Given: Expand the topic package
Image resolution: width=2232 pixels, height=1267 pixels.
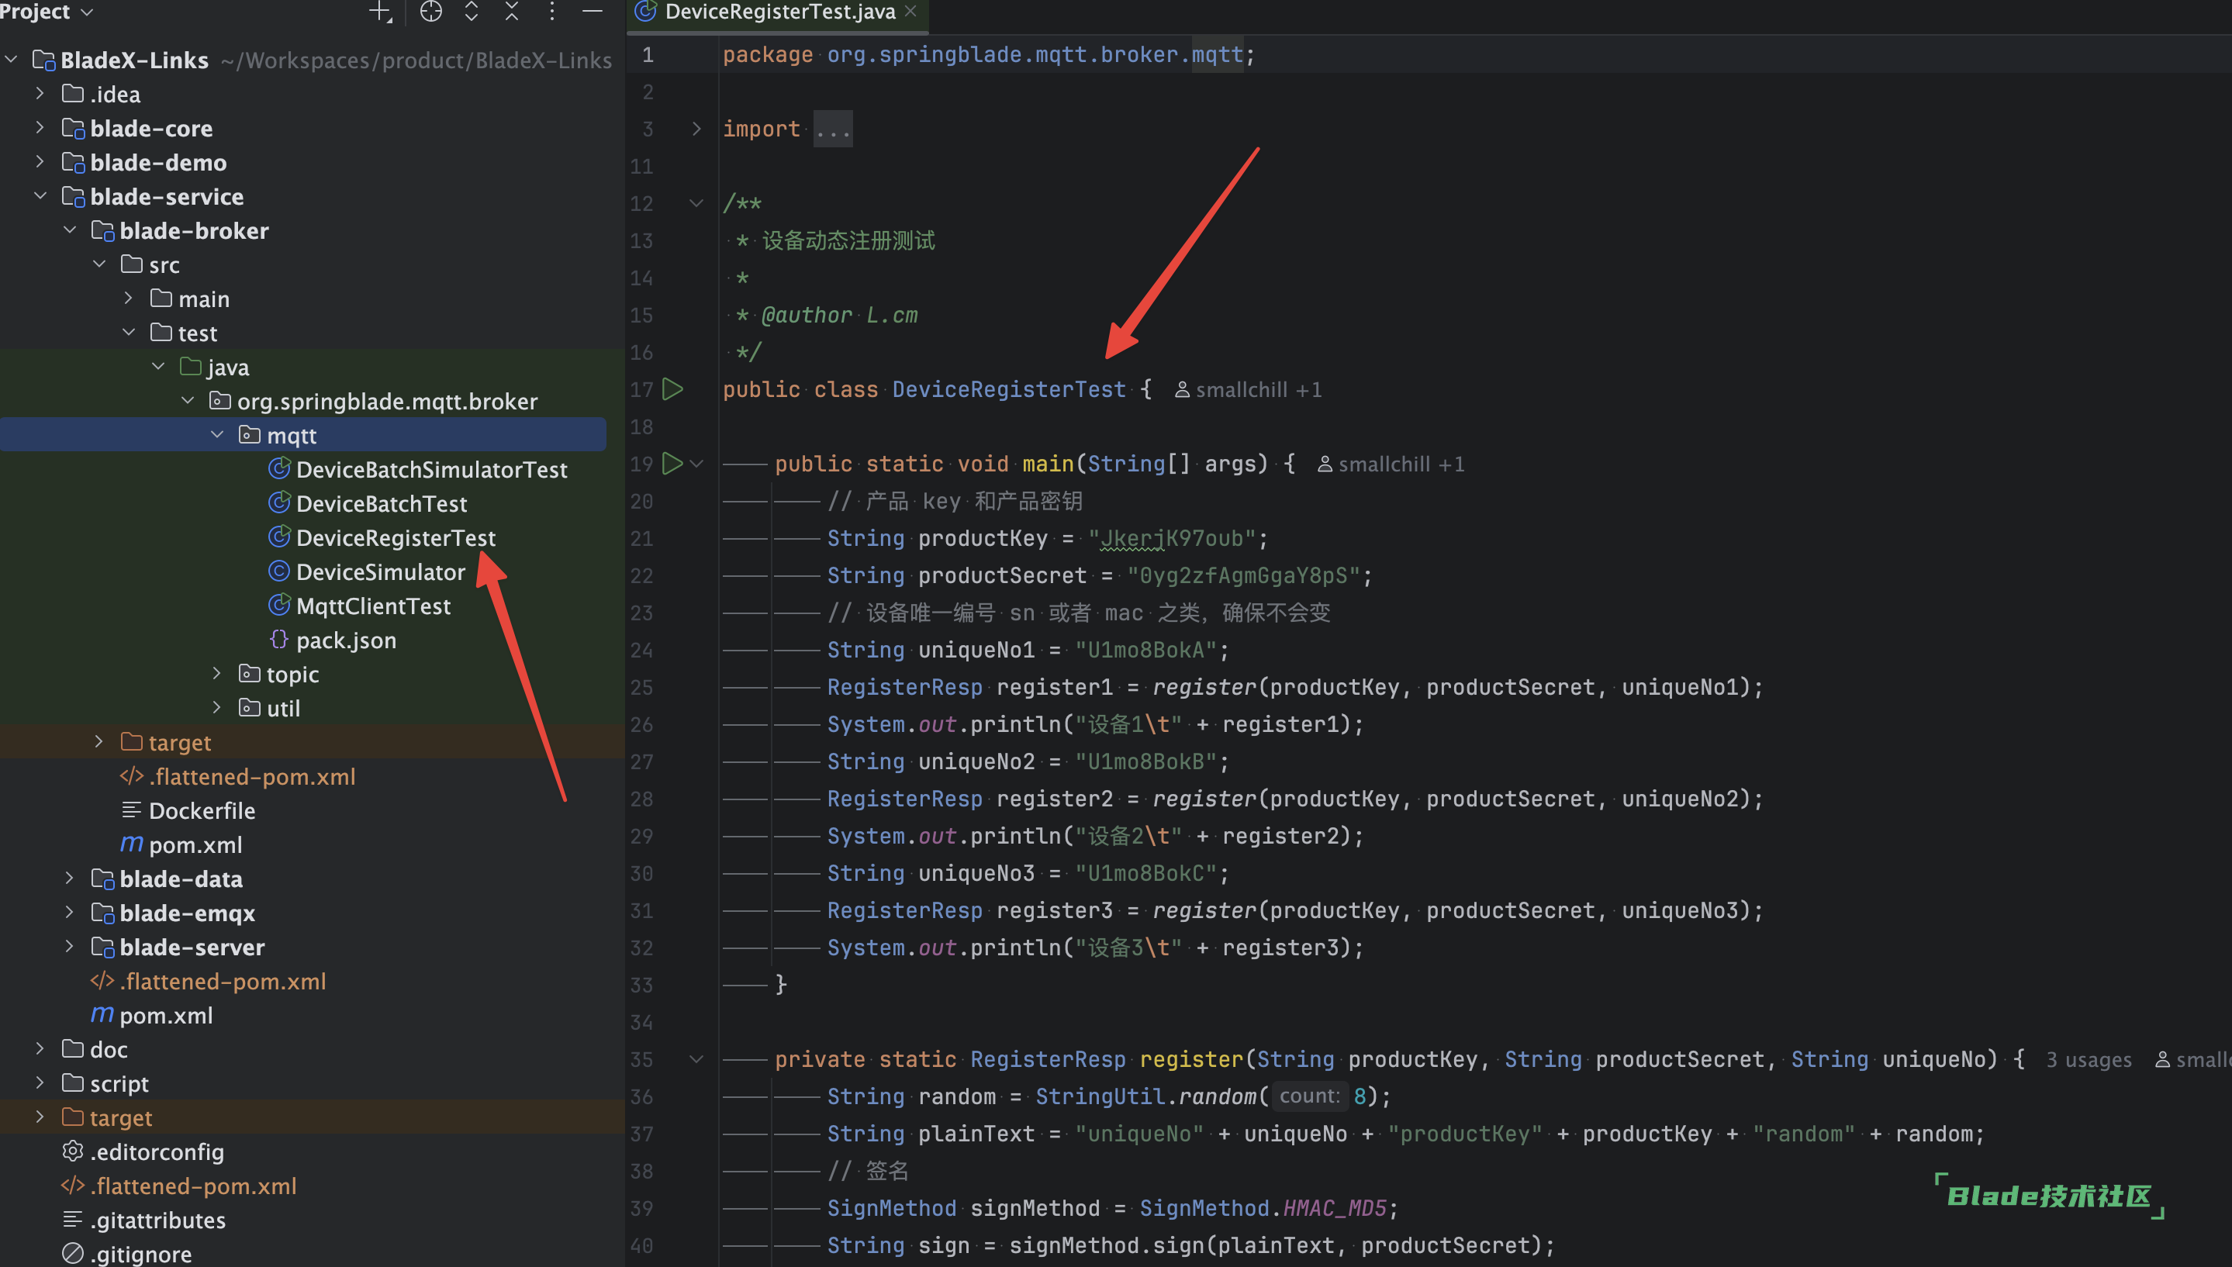Looking at the screenshot, I should tap(218, 674).
